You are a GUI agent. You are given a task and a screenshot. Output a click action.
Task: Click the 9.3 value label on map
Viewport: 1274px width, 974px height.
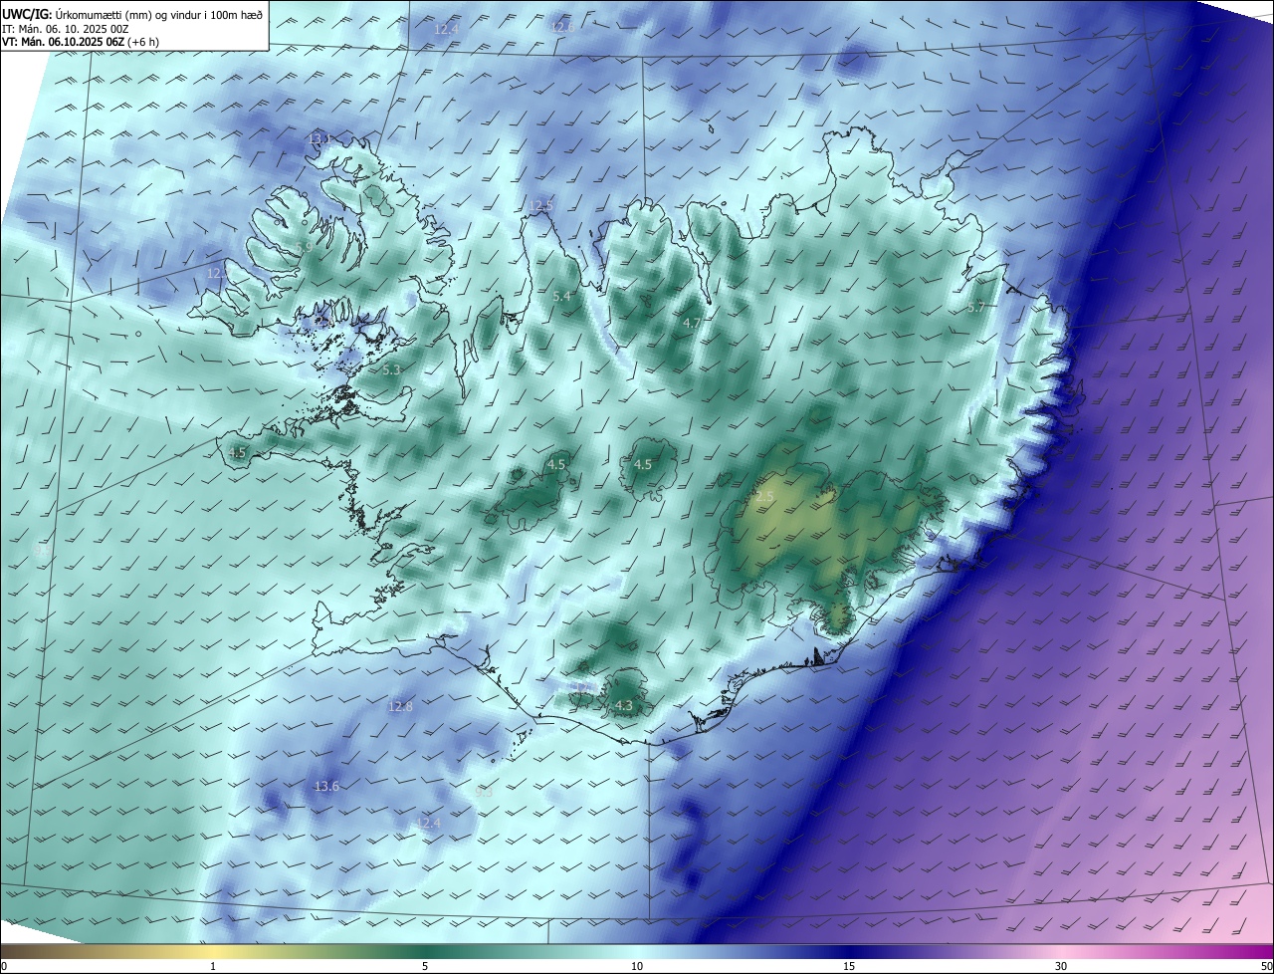pyautogui.click(x=484, y=791)
